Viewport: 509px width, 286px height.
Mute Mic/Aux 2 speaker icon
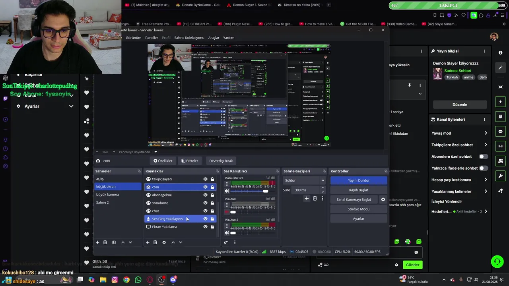point(227,233)
